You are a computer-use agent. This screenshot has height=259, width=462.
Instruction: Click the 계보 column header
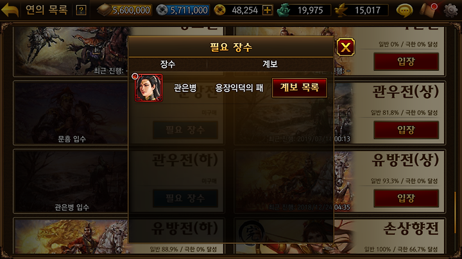click(x=270, y=64)
